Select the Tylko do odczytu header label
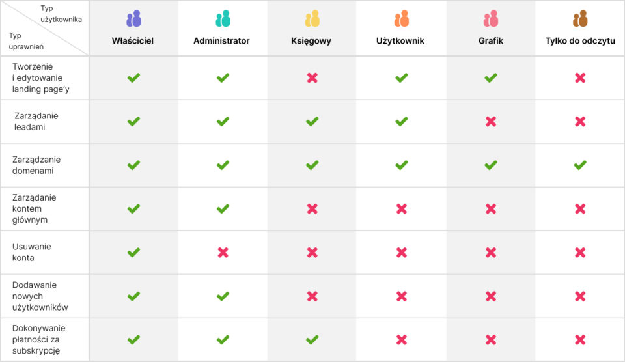Viewport: 625px width, 362px height. [580, 40]
